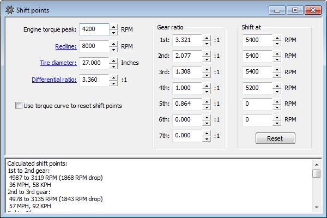Decrease 4th gear Shift at 5200 RPM

pos(277,91)
